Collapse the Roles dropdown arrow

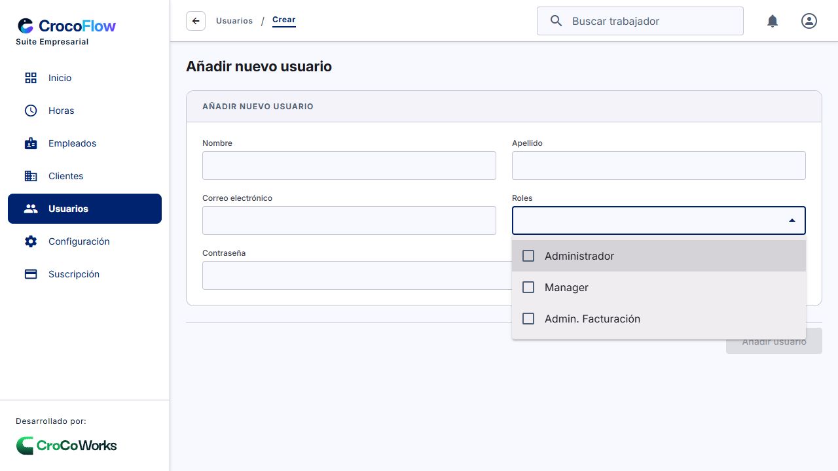point(792,220)
